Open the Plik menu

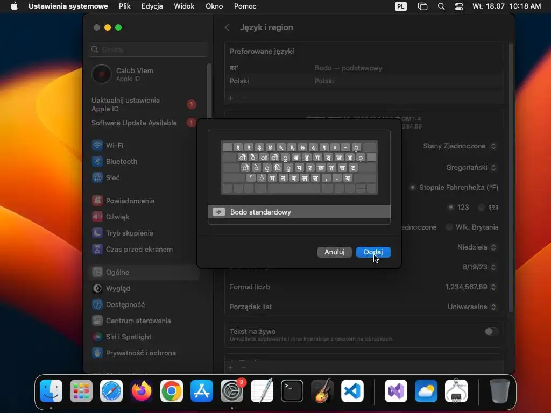125,6
